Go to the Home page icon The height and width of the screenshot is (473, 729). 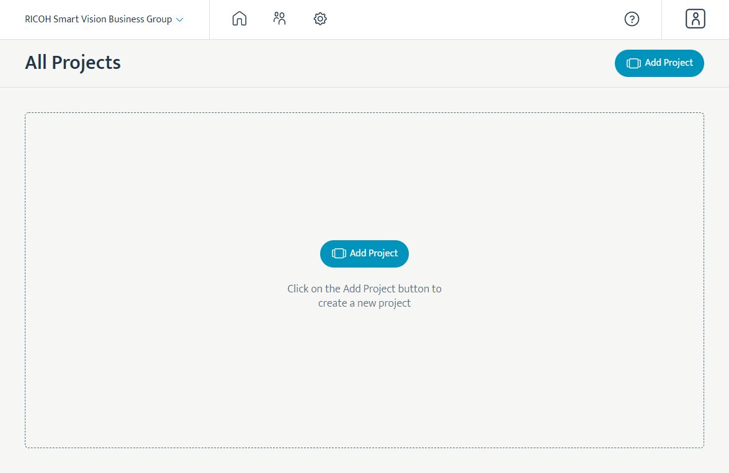point(239,19)
